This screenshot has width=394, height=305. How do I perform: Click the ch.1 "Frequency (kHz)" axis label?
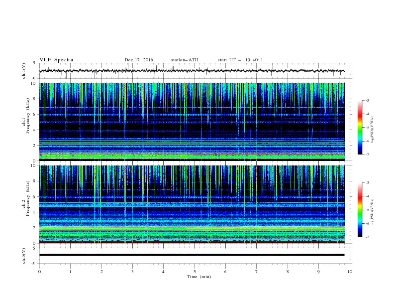click(x=28, y=116)
